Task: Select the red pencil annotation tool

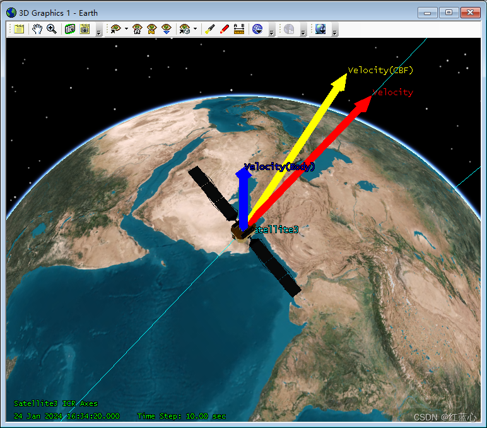Action: click(x=224, y=29)
